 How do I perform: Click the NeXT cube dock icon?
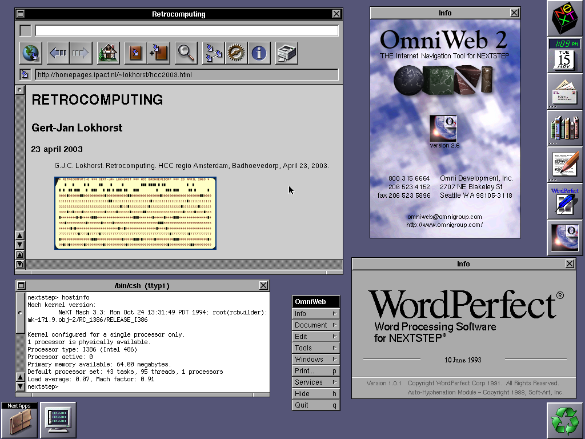pos(565,18)
